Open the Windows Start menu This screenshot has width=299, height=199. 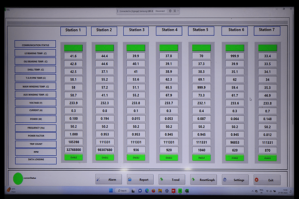click(111, 191)
